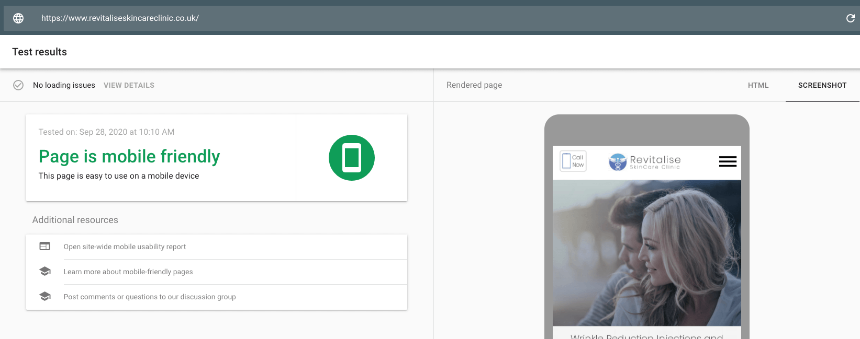Click the reload test icon
860x339 pixels.
[851, 18]
